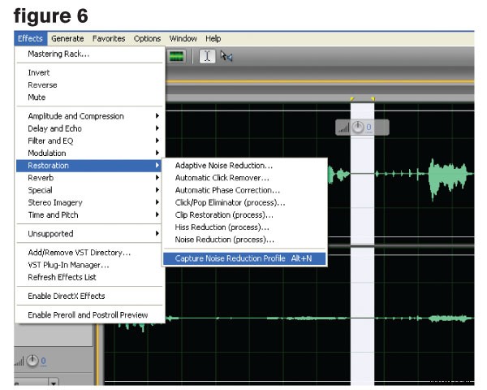Viewport: 487px width, 390px height.
Task: Open Automatic Phase Correction...
Action: click(244, 190)
